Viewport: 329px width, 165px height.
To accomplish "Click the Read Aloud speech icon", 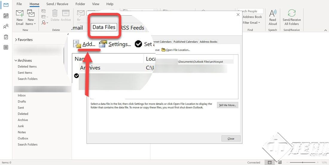I will tap(272, 14).
